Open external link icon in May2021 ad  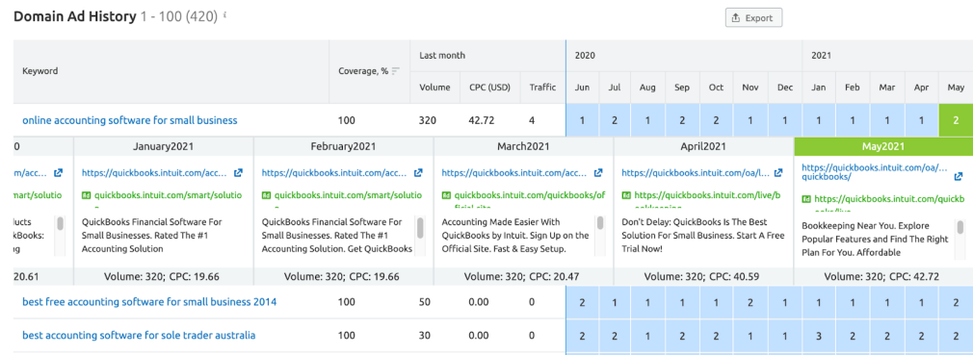tap(959, 177)
